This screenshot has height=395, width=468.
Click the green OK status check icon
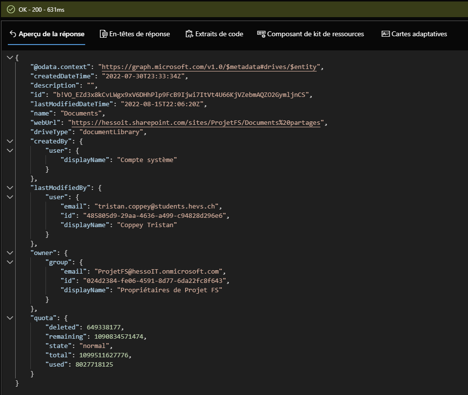[x=11, y=10]
